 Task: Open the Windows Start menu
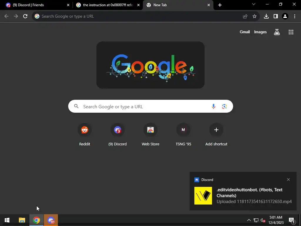[7, 220]
